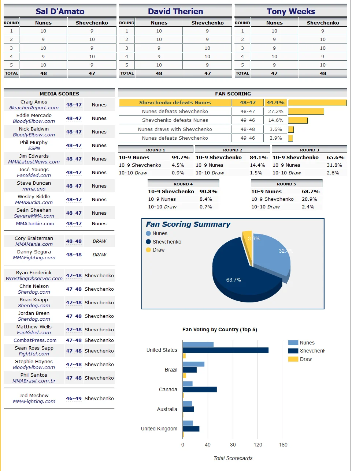This screenshot has width=352, height=471.
Task: Open Craig Amos's 48-47 score link
Action: click(74, 105)
